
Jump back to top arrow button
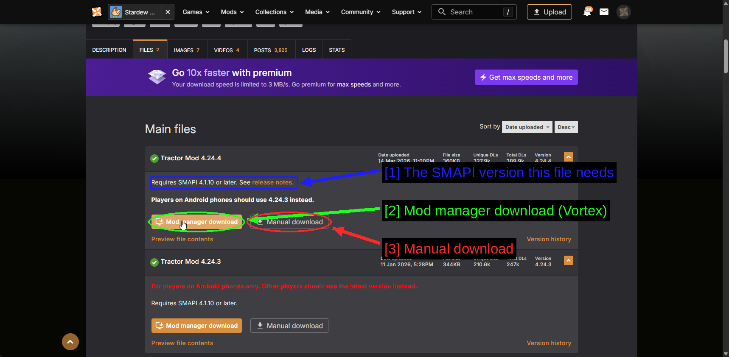pyautogui.click(x=70, y=342)
